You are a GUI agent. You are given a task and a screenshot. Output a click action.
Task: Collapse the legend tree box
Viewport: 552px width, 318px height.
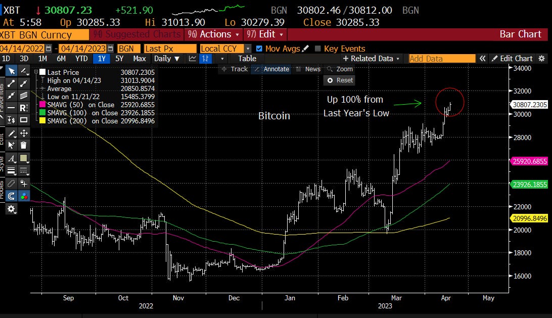click(x=36, y=72)
